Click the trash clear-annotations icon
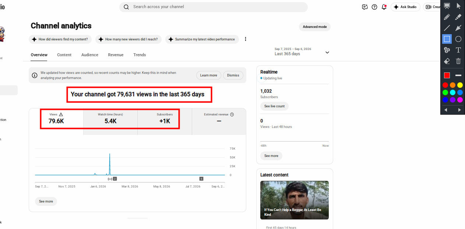The image size is (465, 229). [x=458, y=61]
